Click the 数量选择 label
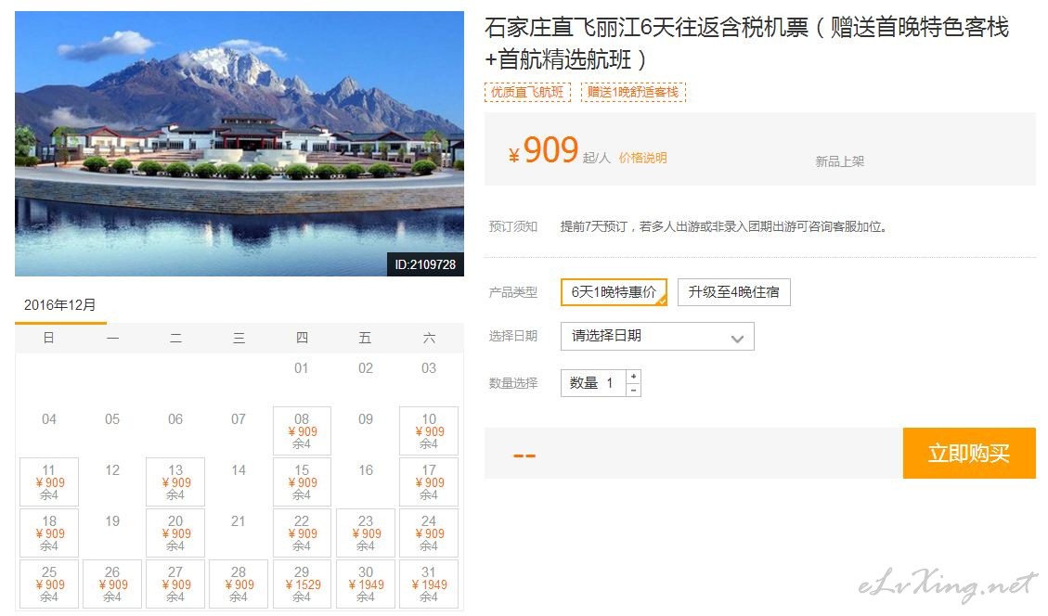 coord(513,383)
